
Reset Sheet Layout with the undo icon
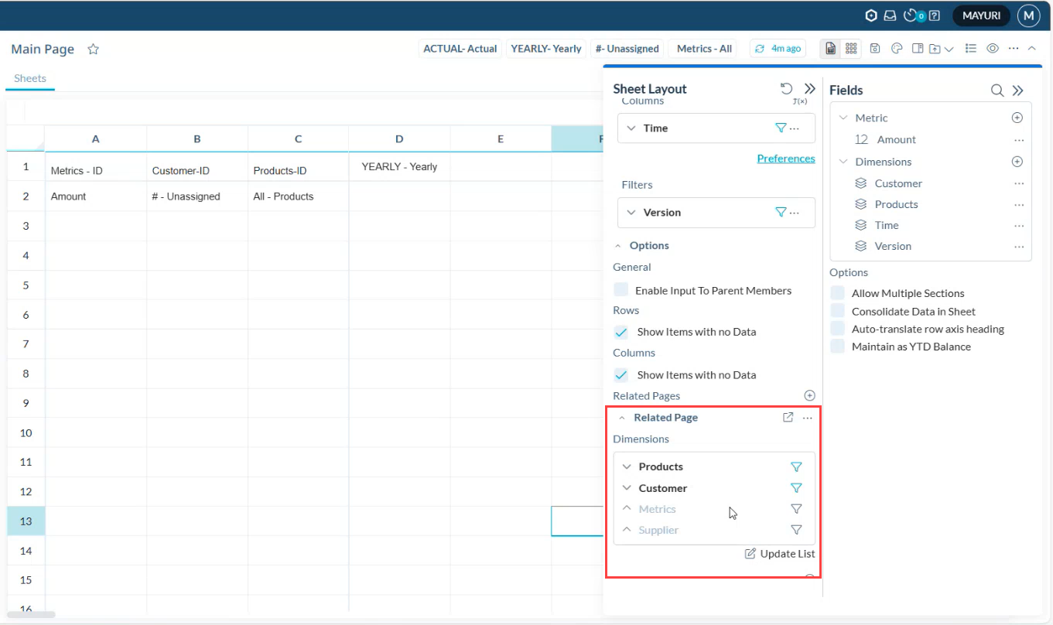pos(787,89)
